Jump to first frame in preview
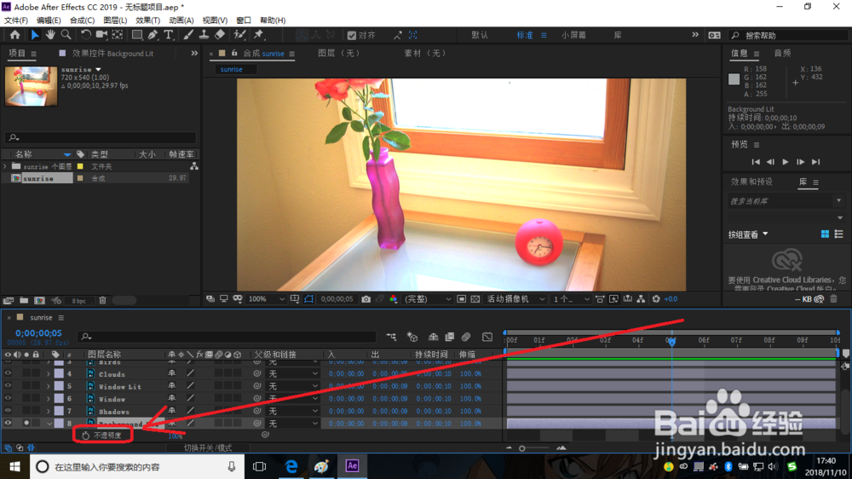Screen dimensions: 852x479 click(x=755, y=162)
